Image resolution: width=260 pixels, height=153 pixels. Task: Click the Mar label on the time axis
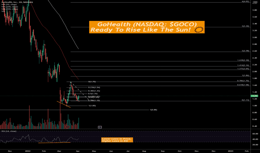[59, 151]
